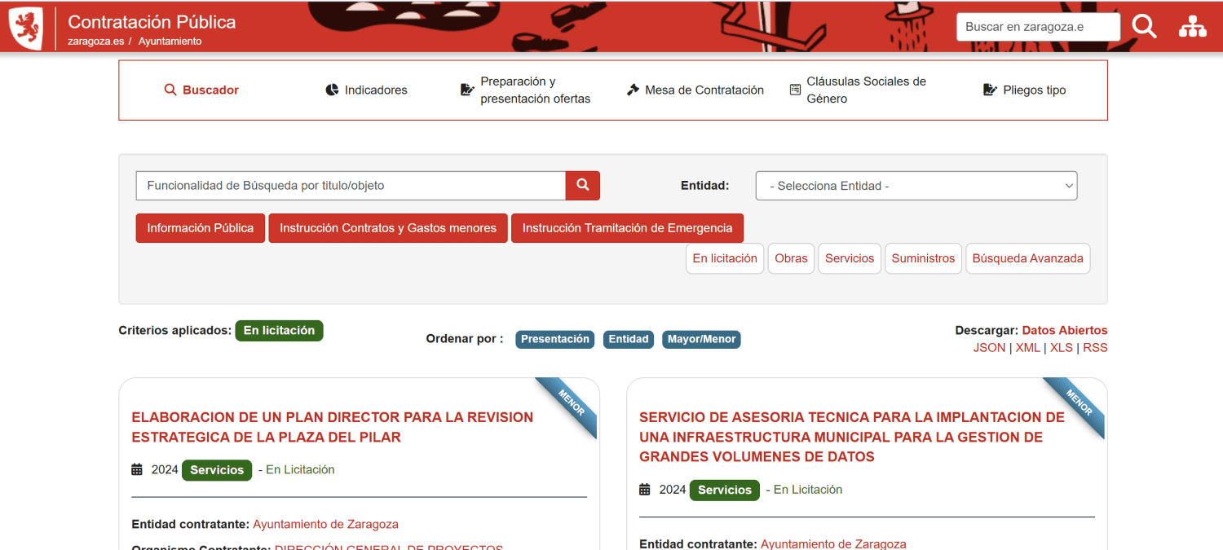
Task: Click the red search button beside the title field
Action: (582, 186)
